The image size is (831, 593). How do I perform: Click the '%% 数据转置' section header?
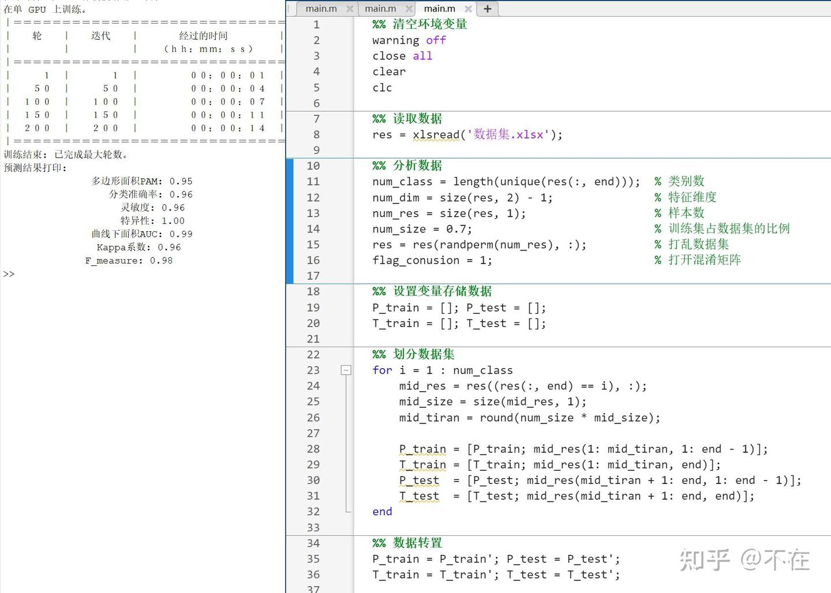(x=407, y=543)
